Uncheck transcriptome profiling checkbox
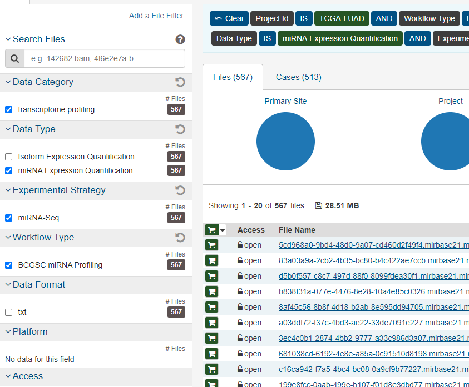469x387 pixels. [9, 109]
